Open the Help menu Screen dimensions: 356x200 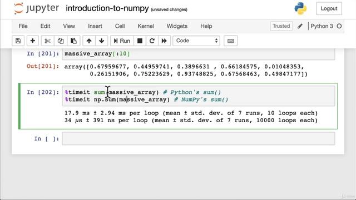(206, 26)
